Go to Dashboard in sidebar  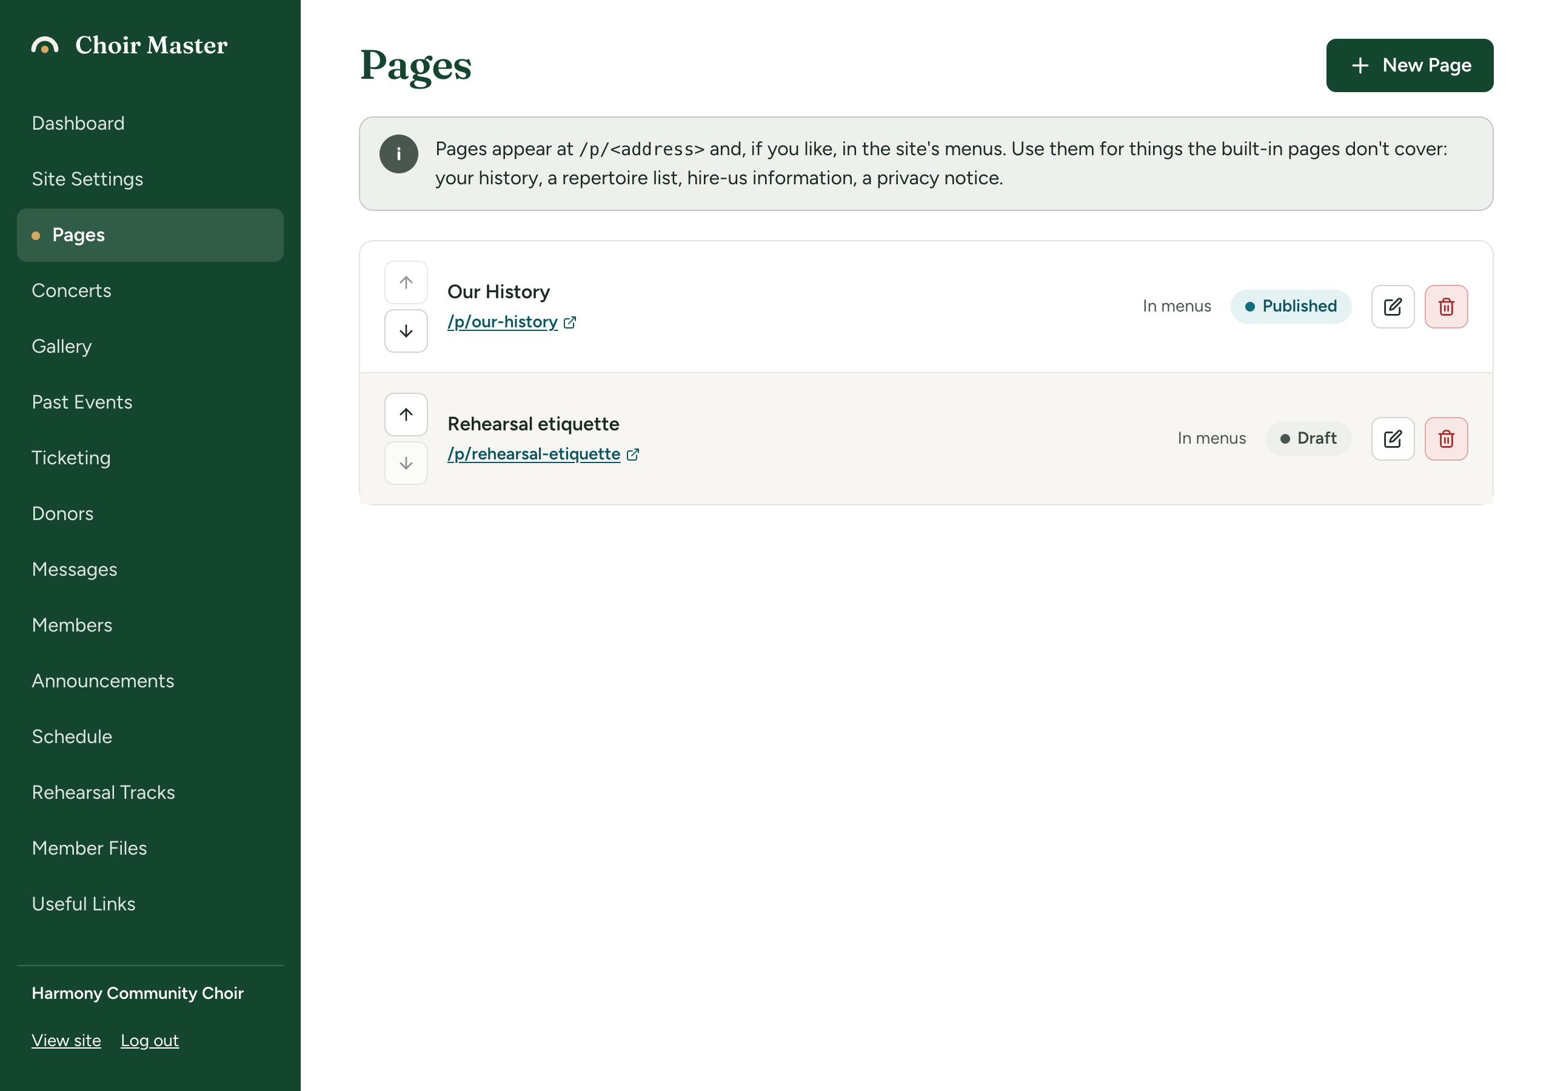click(x=150, y=123)
